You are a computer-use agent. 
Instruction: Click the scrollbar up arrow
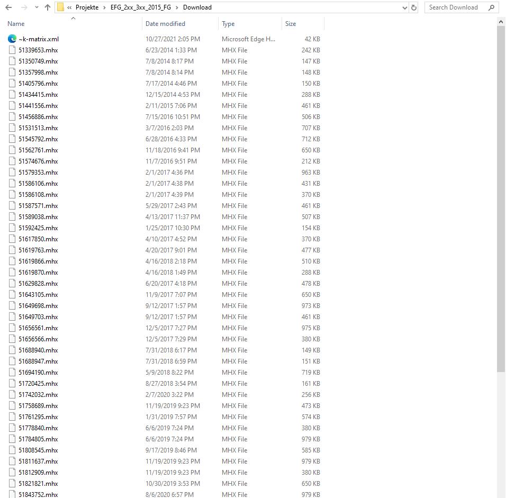tap(501, 22)
